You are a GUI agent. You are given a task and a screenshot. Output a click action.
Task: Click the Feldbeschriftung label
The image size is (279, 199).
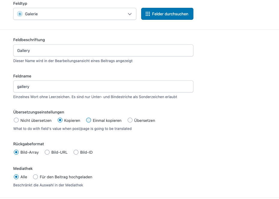[x=29, y=40]
